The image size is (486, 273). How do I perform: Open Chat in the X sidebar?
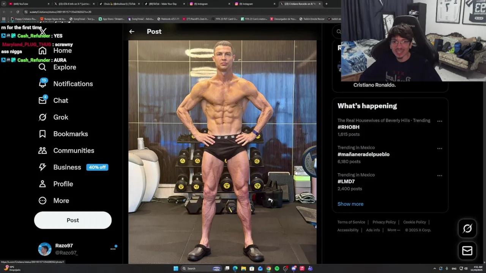pyautogui.click(x=53, y=100)
